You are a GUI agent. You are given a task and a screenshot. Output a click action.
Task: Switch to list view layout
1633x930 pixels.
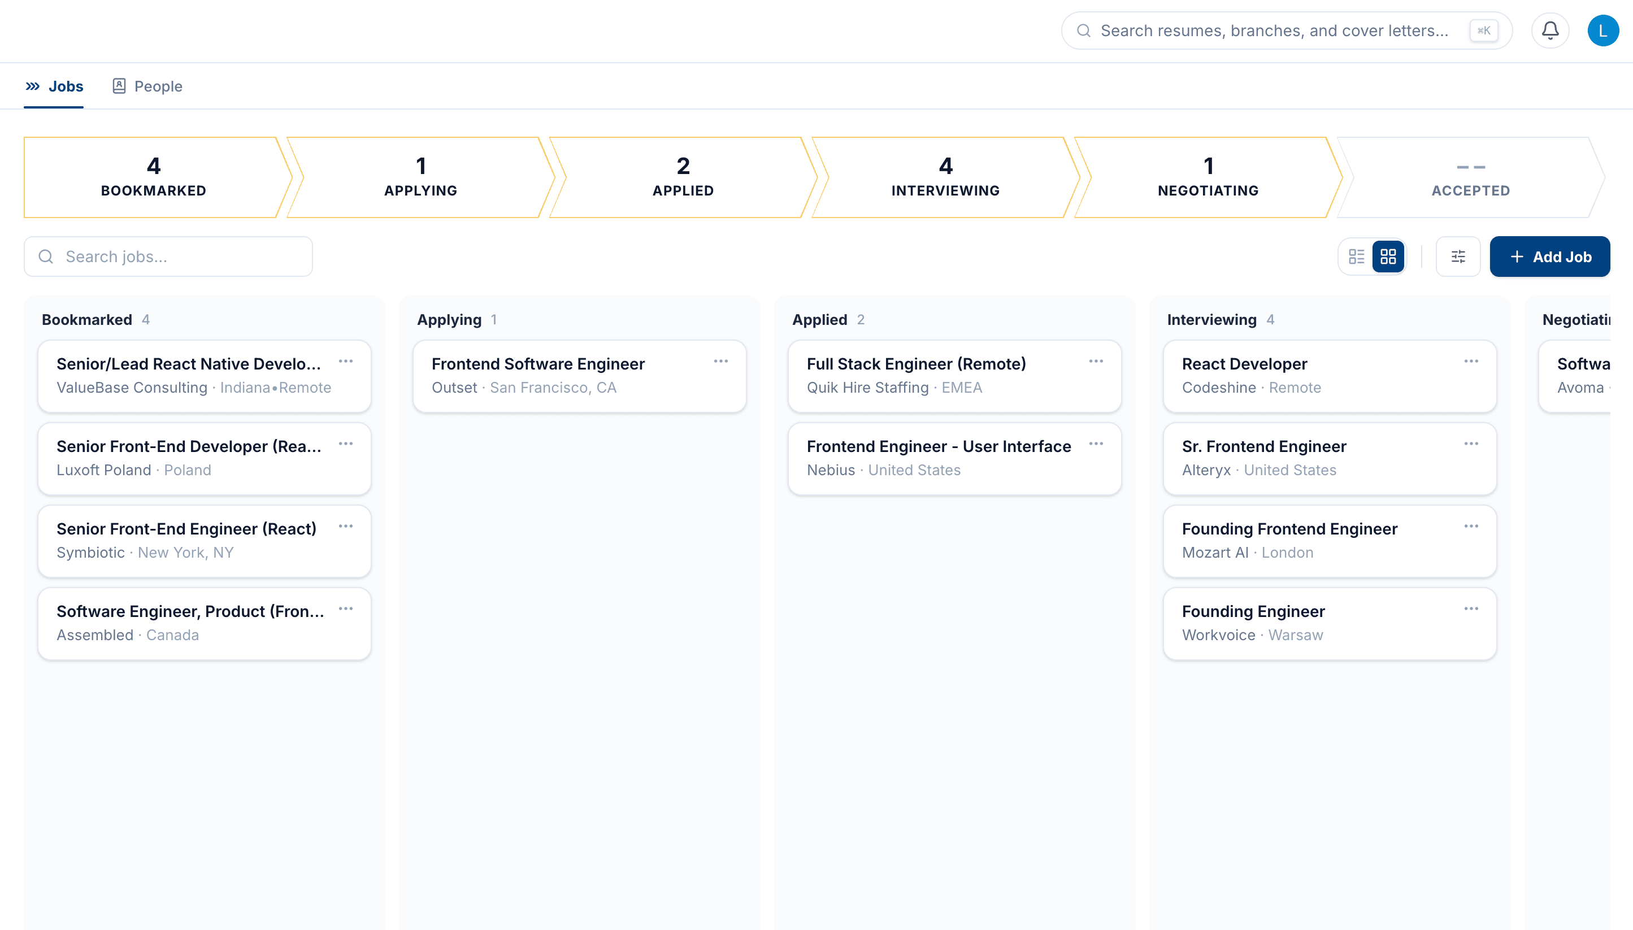click(x=1356, y=257)
